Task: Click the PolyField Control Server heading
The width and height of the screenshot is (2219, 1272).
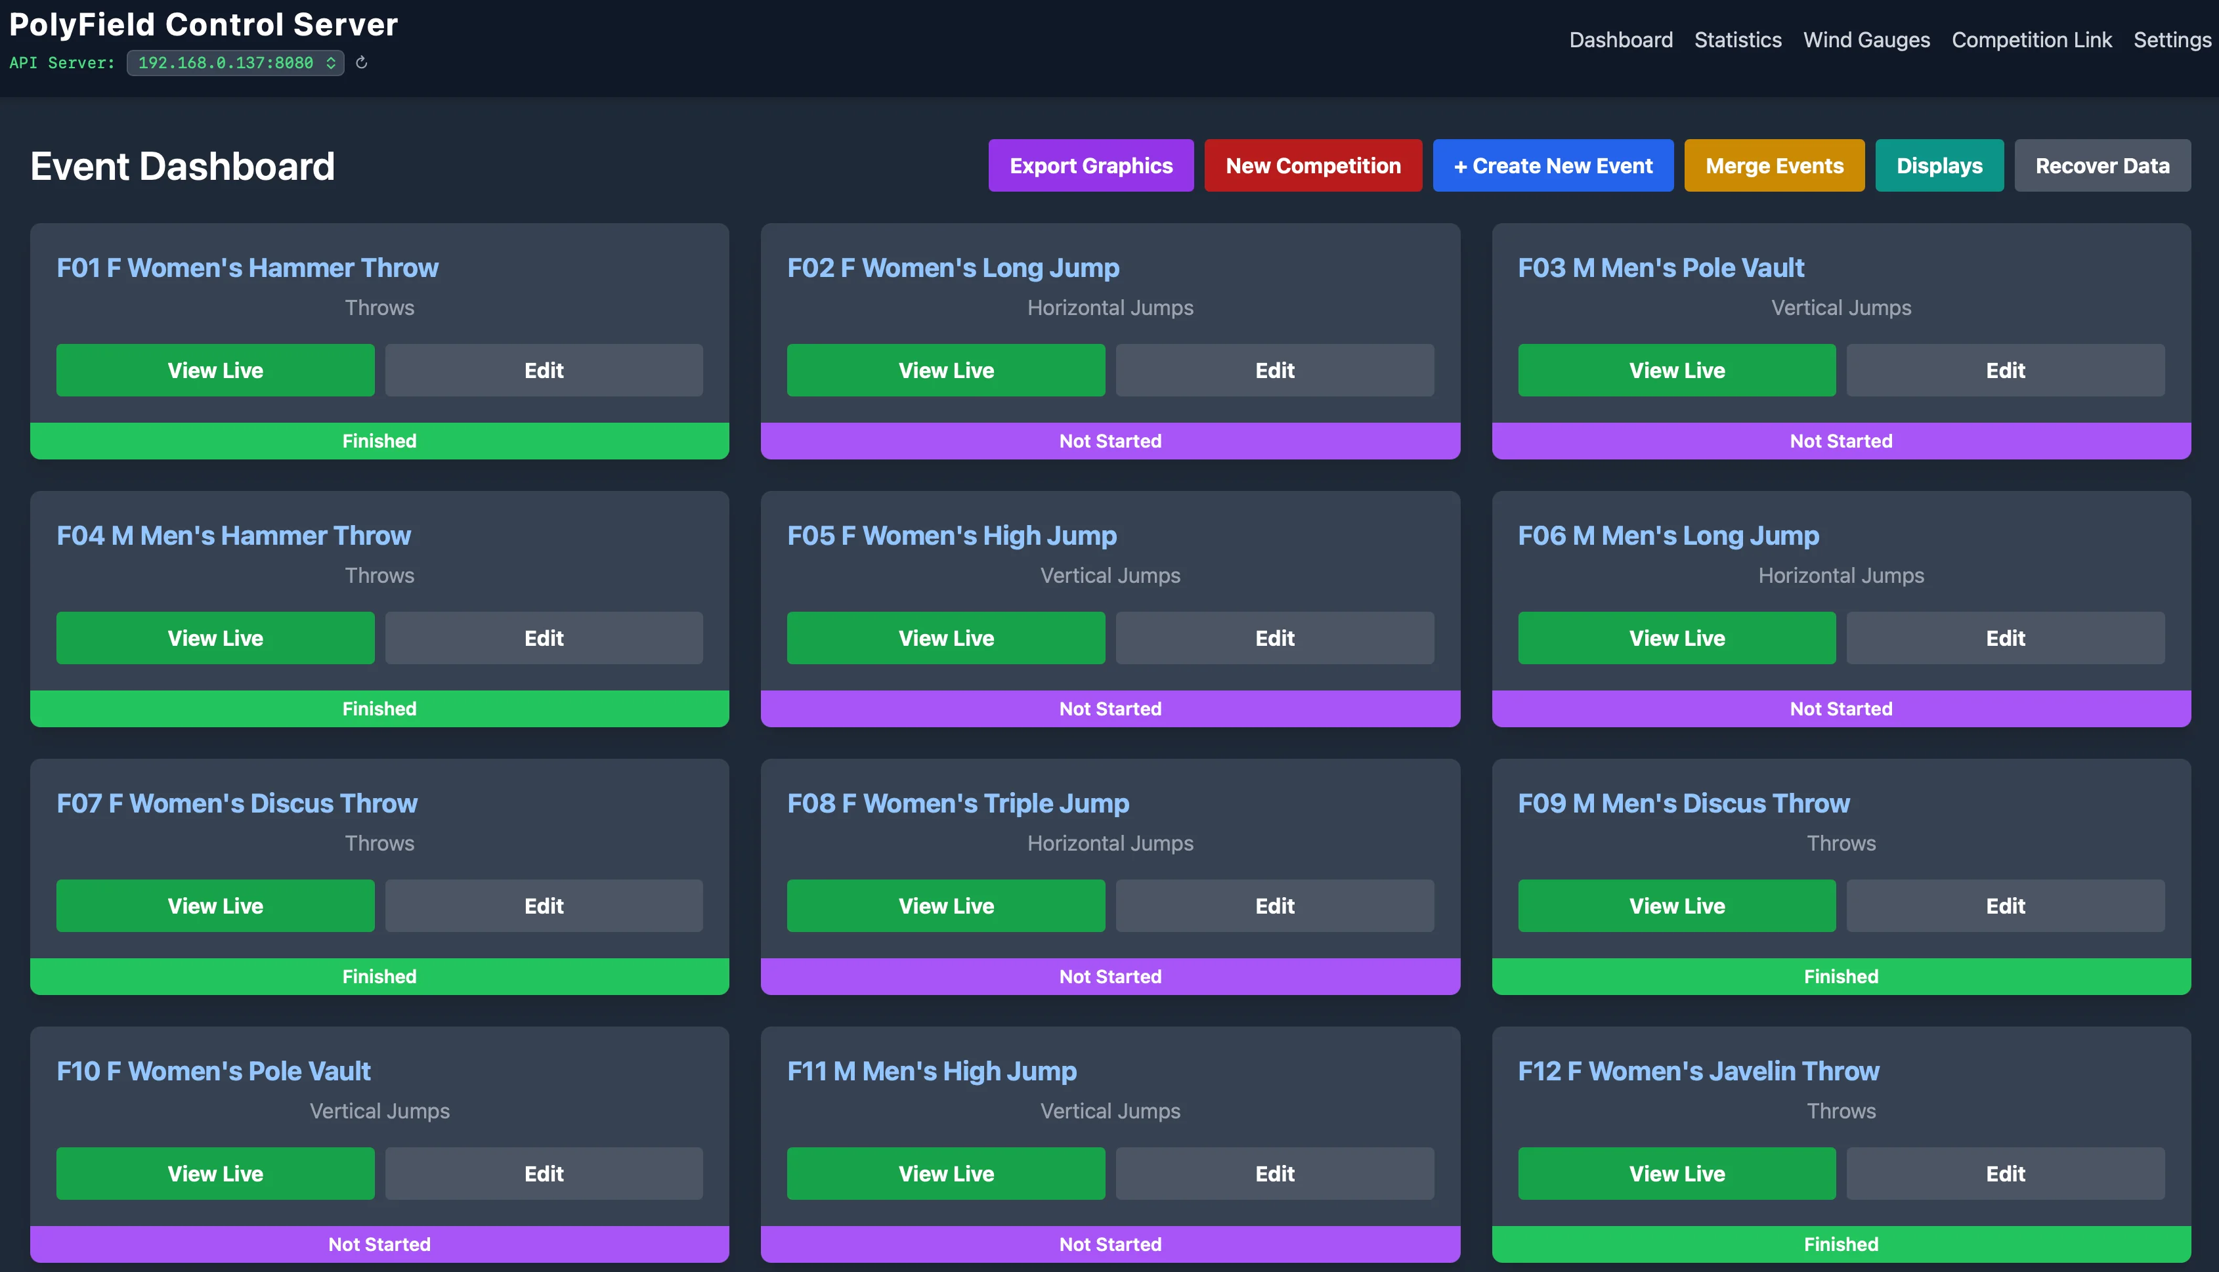Action: [x=203, y=24]
